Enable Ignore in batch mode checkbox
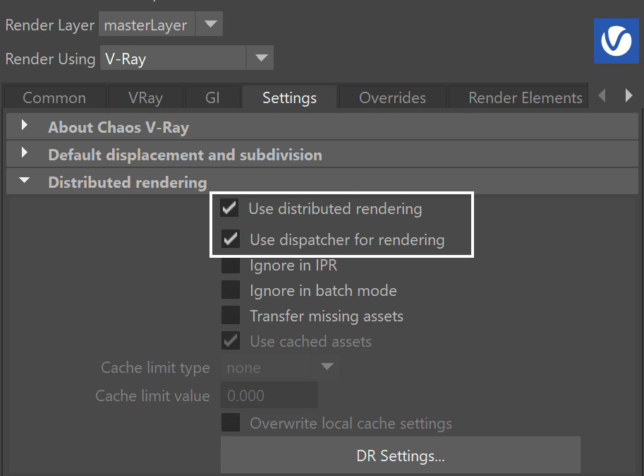This screenshot has width=644, height=476. 231,290
